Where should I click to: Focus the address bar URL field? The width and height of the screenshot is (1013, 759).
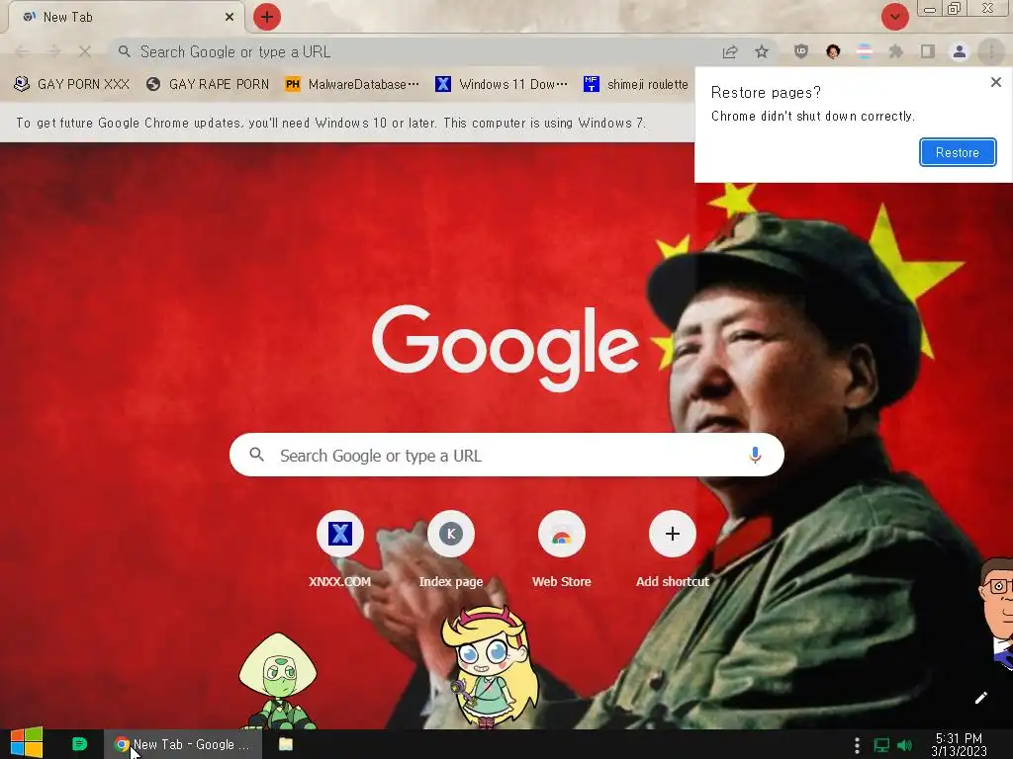[x=414, y=51]
